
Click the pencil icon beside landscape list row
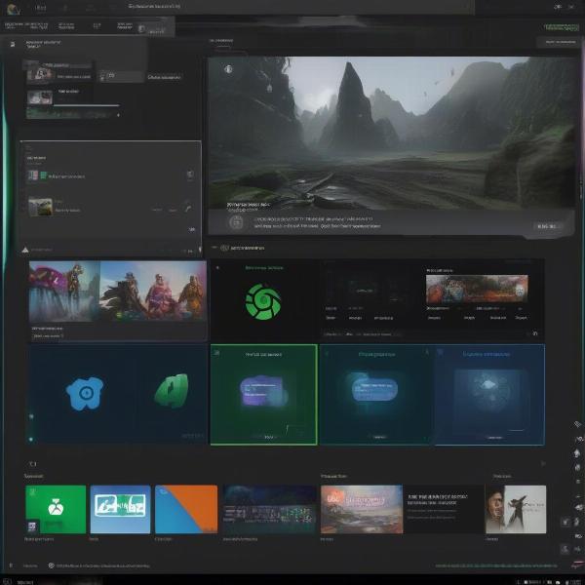[x=188, y=208]
